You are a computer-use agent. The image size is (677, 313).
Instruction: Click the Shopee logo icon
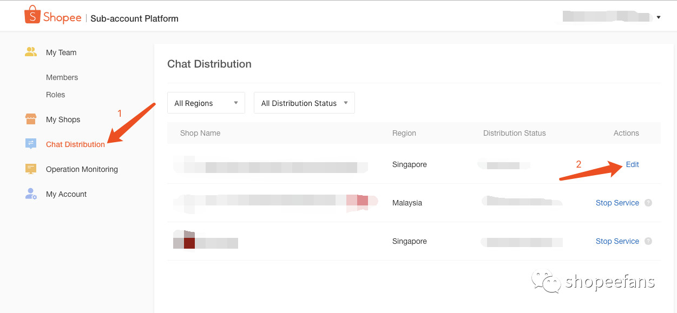click(32, 15)
